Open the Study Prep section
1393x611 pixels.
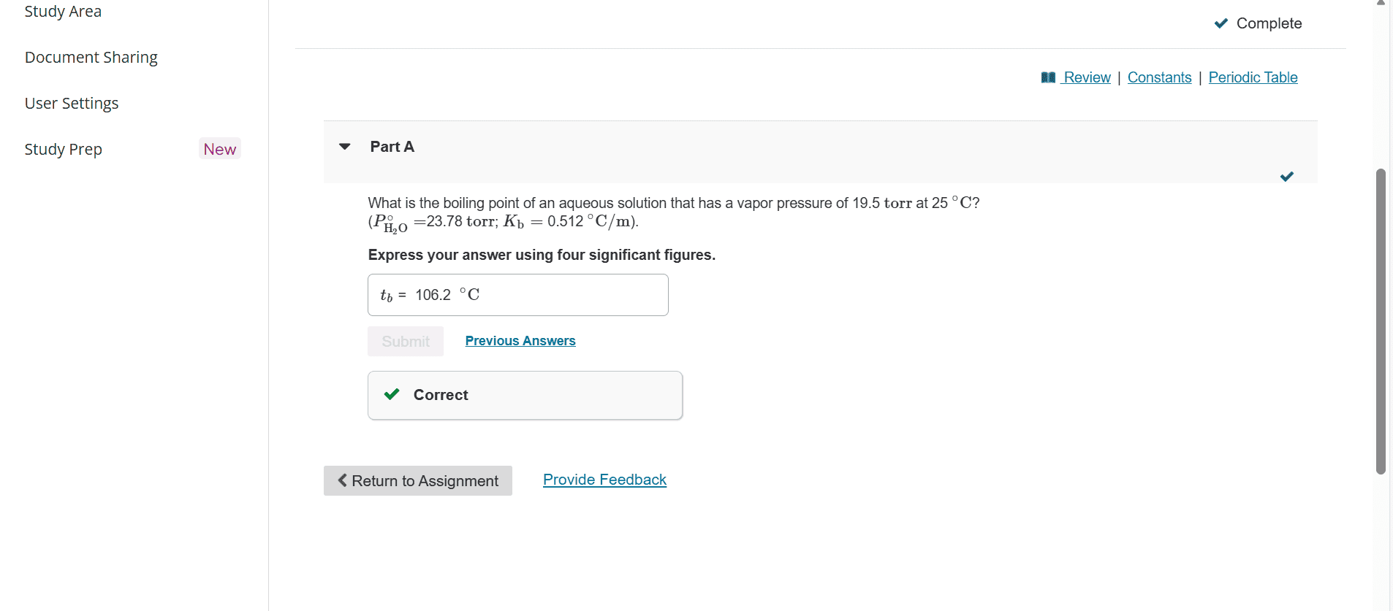click(x=63, y=149)
